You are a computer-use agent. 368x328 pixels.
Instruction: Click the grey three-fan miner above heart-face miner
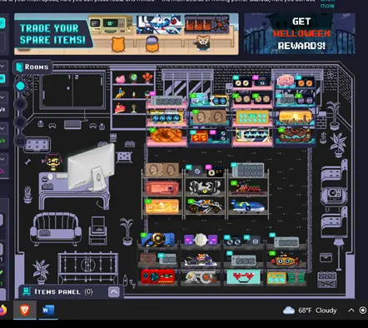(x=243, y=261)
